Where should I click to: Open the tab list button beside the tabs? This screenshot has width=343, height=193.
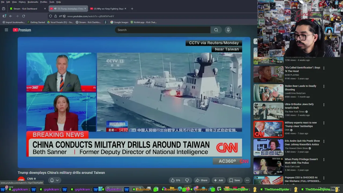(x=3, y=9)
